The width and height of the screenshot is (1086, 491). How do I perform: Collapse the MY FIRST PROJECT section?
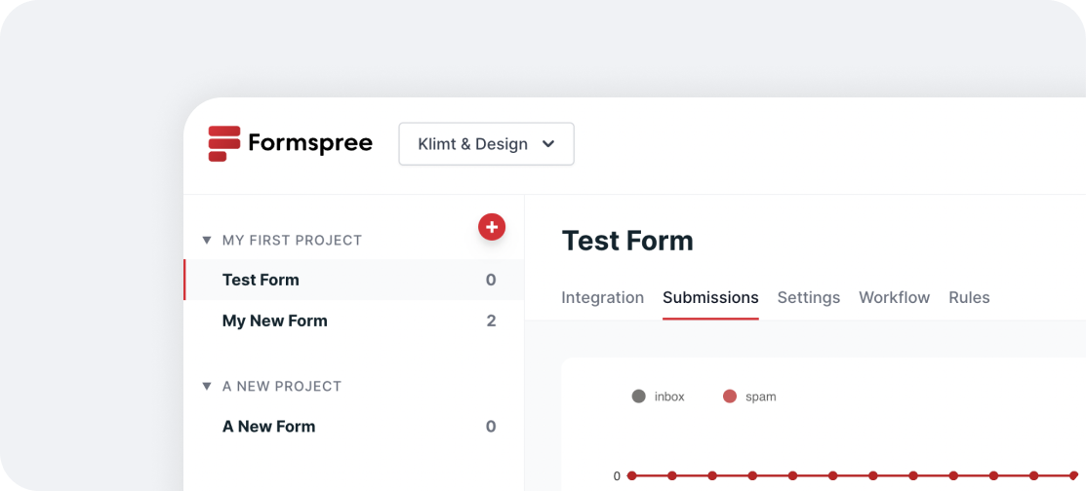[x=207, y=241]
